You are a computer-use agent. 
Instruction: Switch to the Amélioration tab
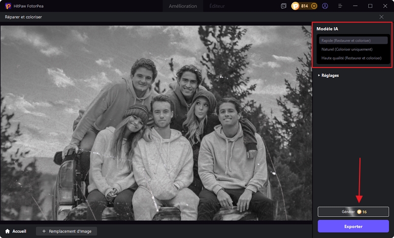point(183,6)
